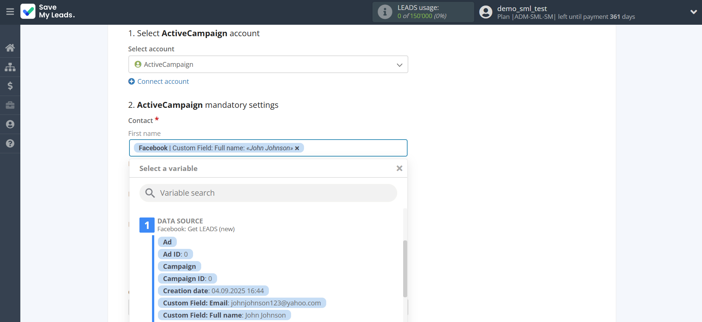Click the Connect account link

pos(163,82)
